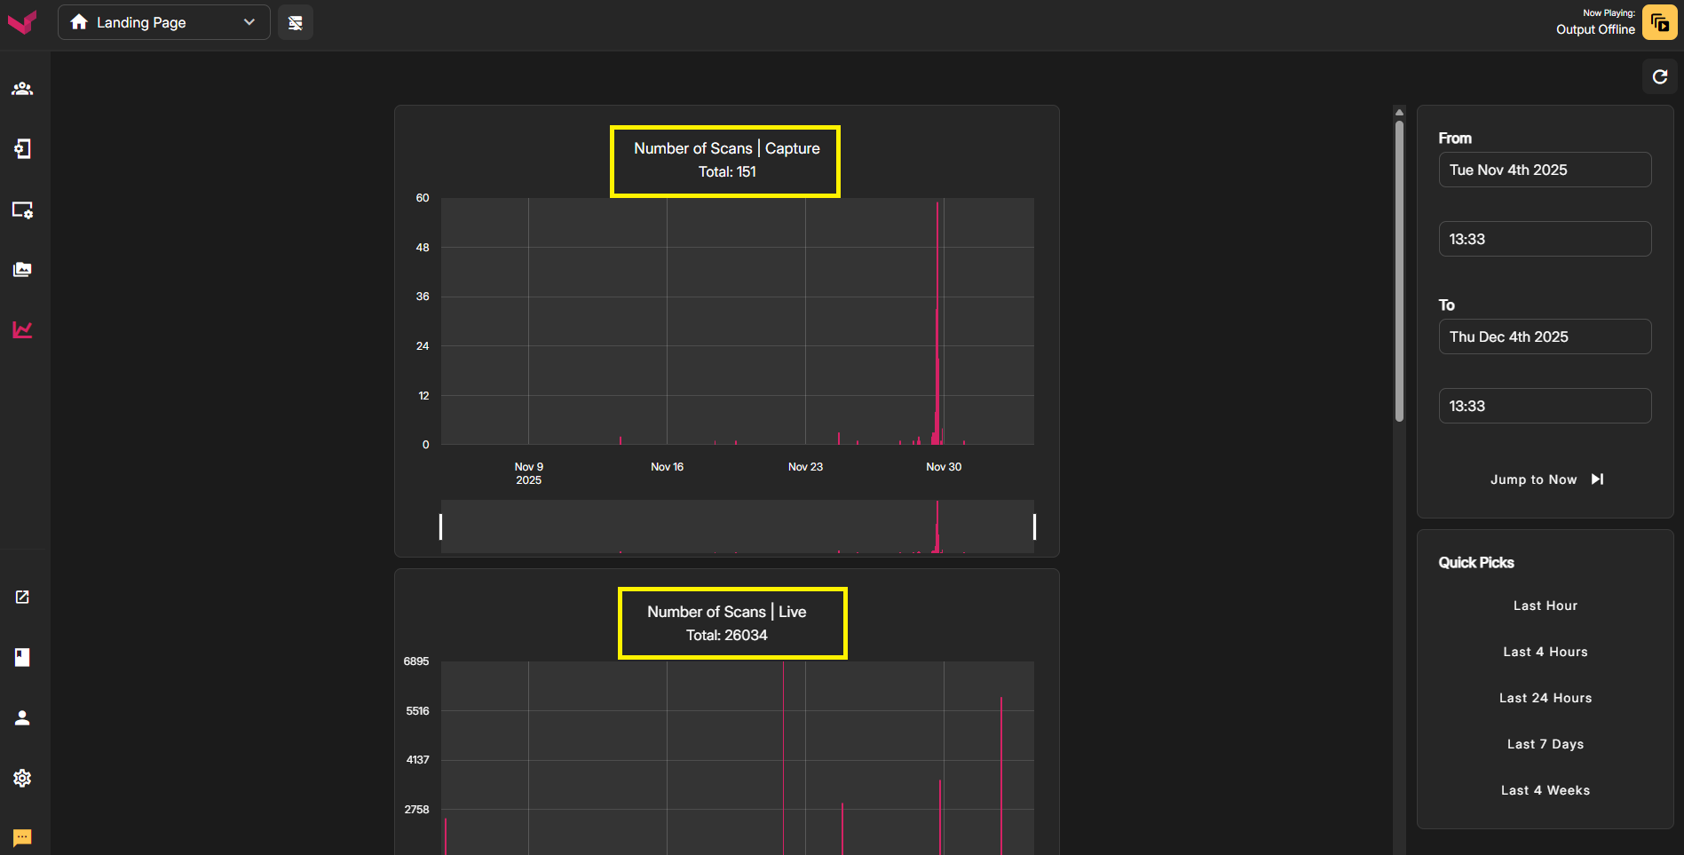This screenshot has width=1684, height=855.
Task: Click the Number of Scans Live title
Action: click(727, 612)
